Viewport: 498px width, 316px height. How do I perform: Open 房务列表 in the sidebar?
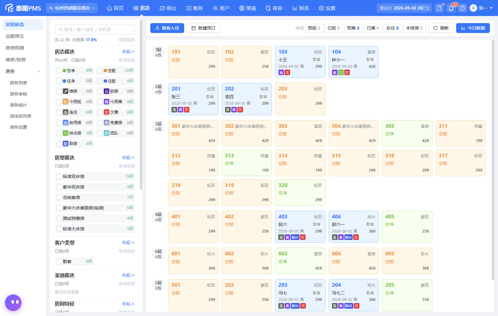[x=18, y=83]
